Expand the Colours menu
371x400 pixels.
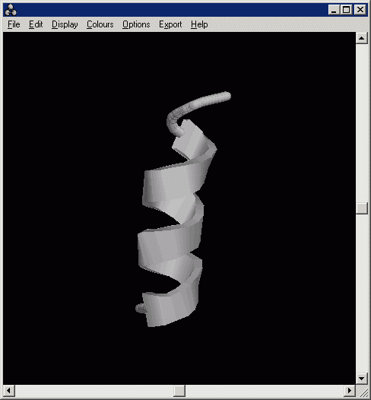[100, 24]
